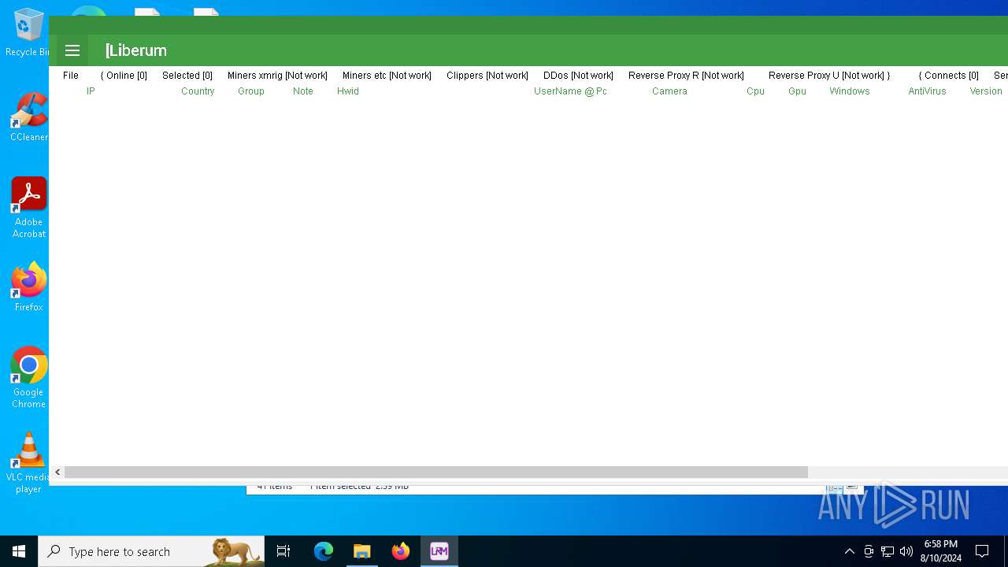Sort by the Camera column header

[x=669, y=91]
